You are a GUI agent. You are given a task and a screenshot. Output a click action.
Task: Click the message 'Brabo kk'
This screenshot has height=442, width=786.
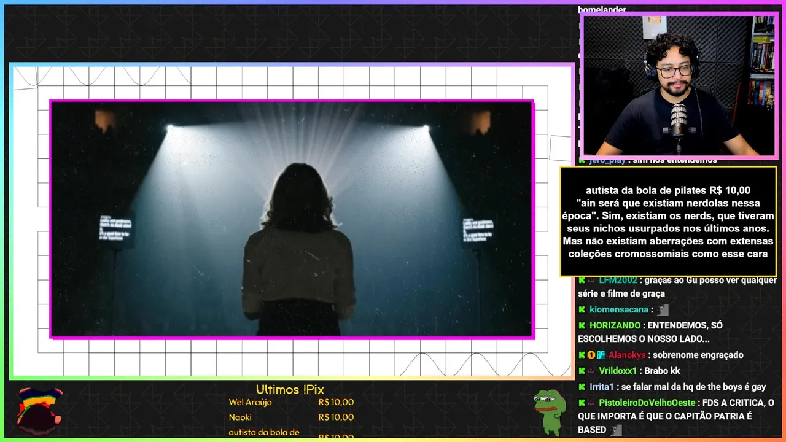click(x=662, y=371)
